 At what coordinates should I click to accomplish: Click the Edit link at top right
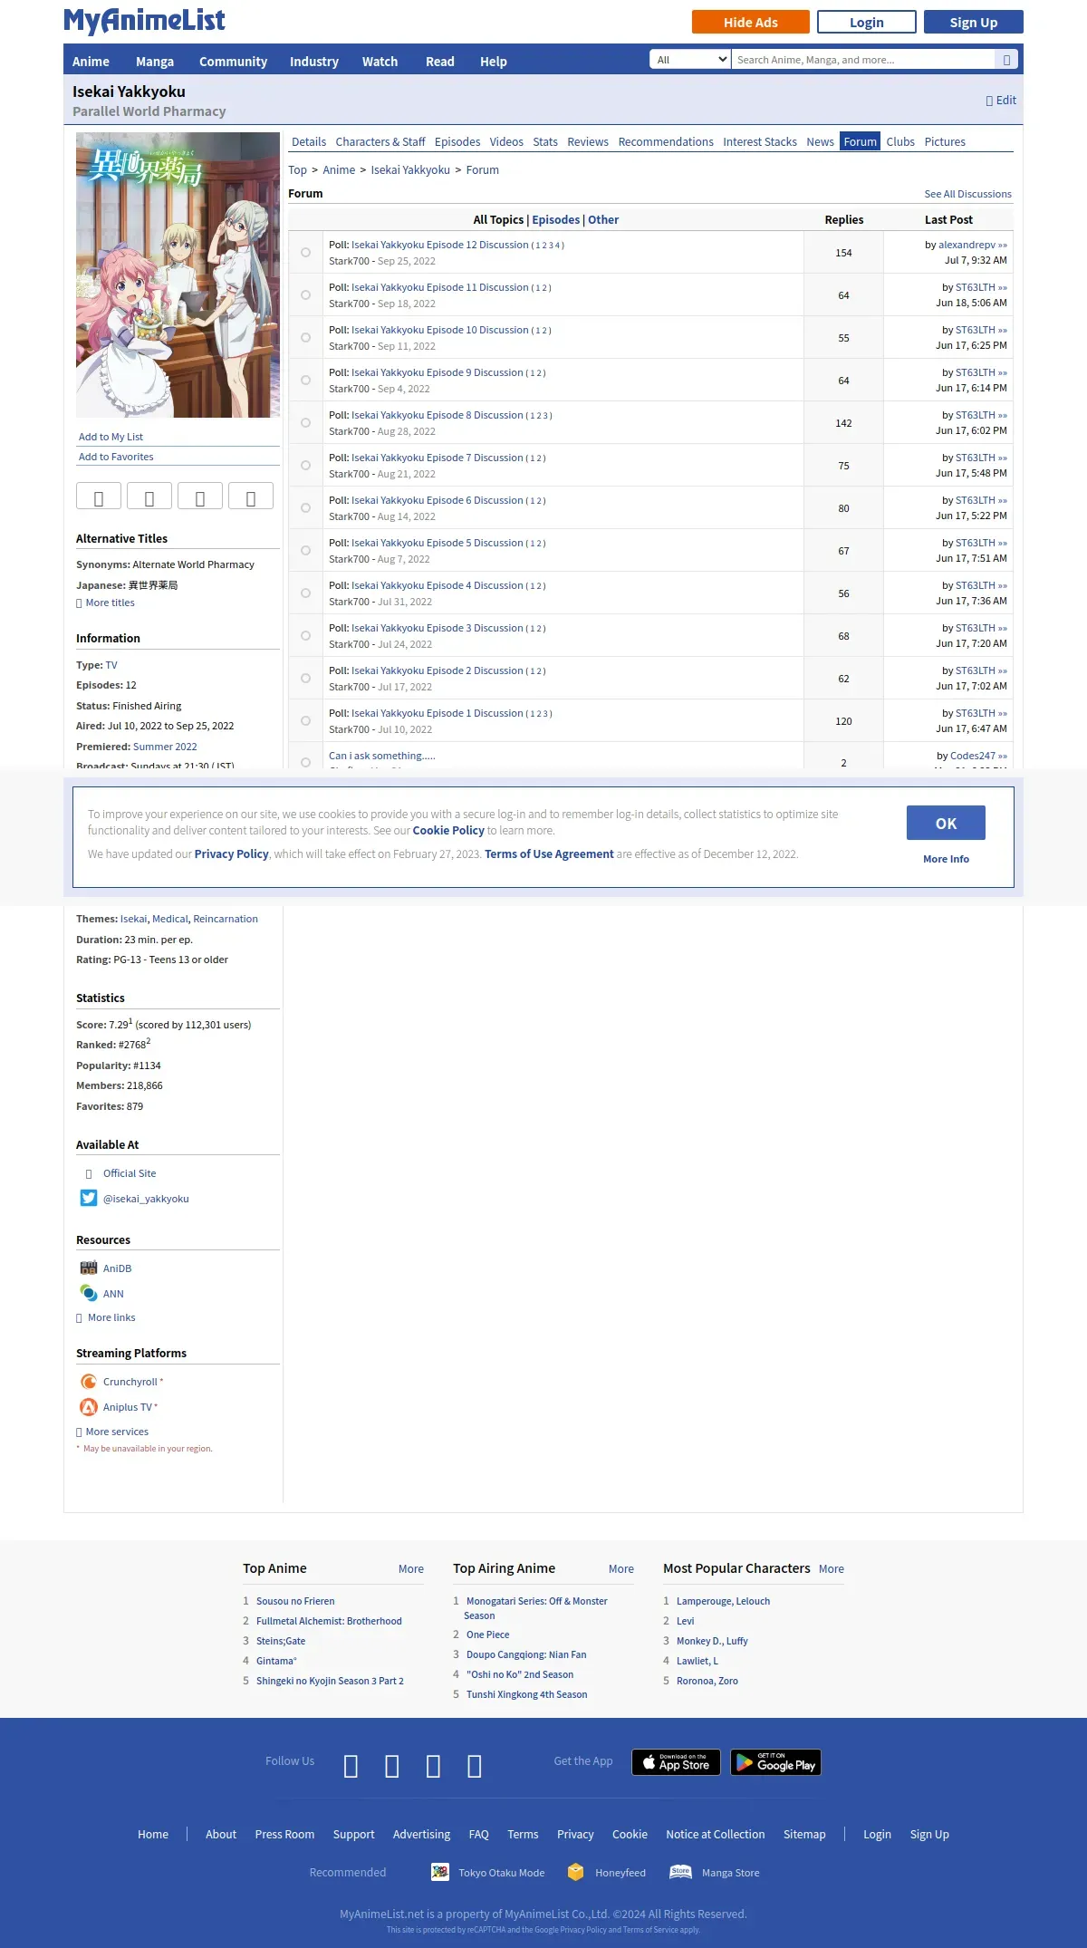coord(1001,101)
